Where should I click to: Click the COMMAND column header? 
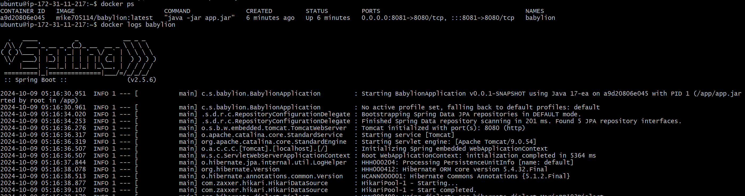[177, 11]
